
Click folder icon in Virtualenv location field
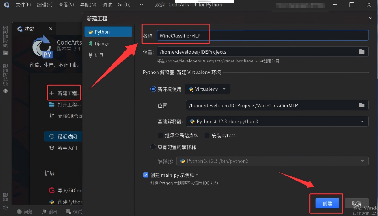362,105
